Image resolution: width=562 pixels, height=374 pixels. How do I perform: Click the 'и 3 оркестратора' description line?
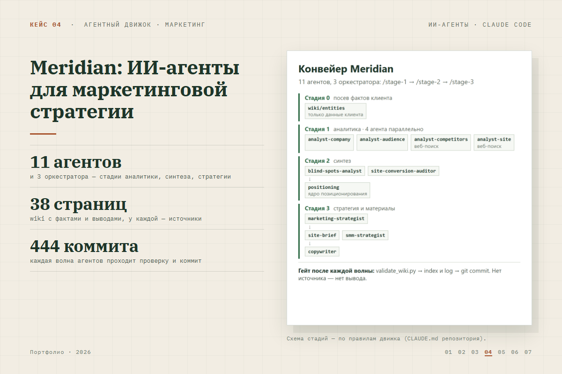[130, 177]
